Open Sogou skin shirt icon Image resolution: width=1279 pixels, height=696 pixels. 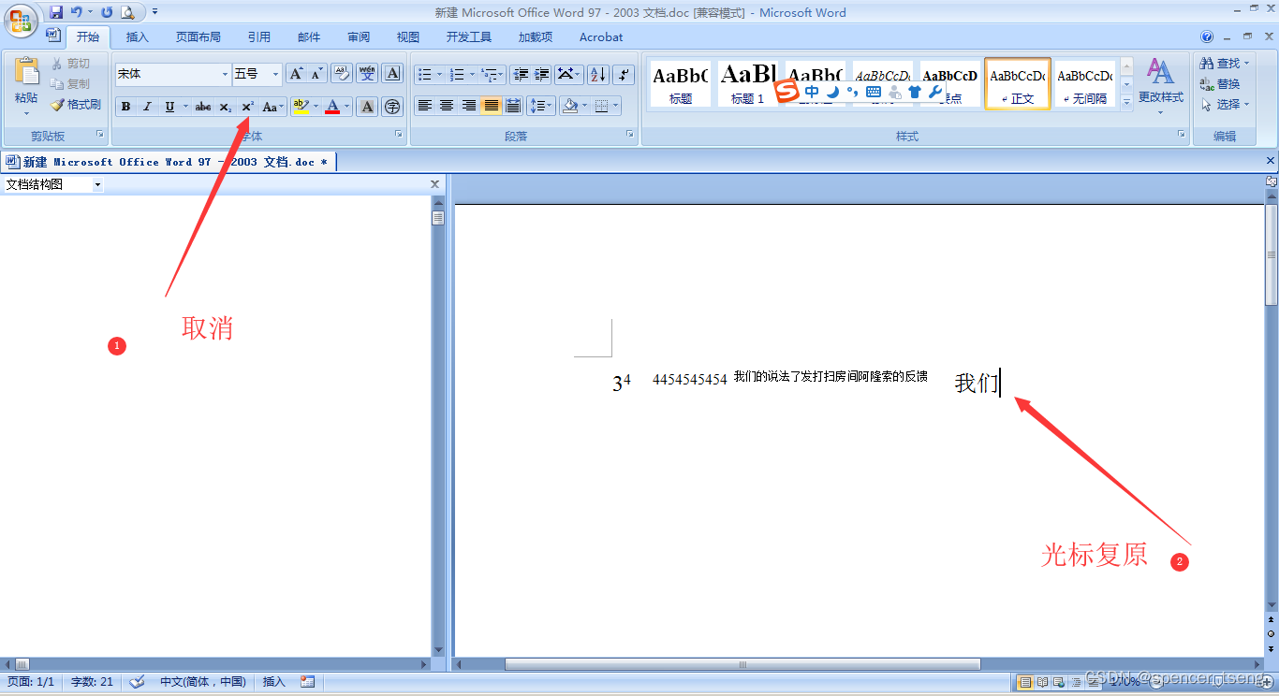915,92
